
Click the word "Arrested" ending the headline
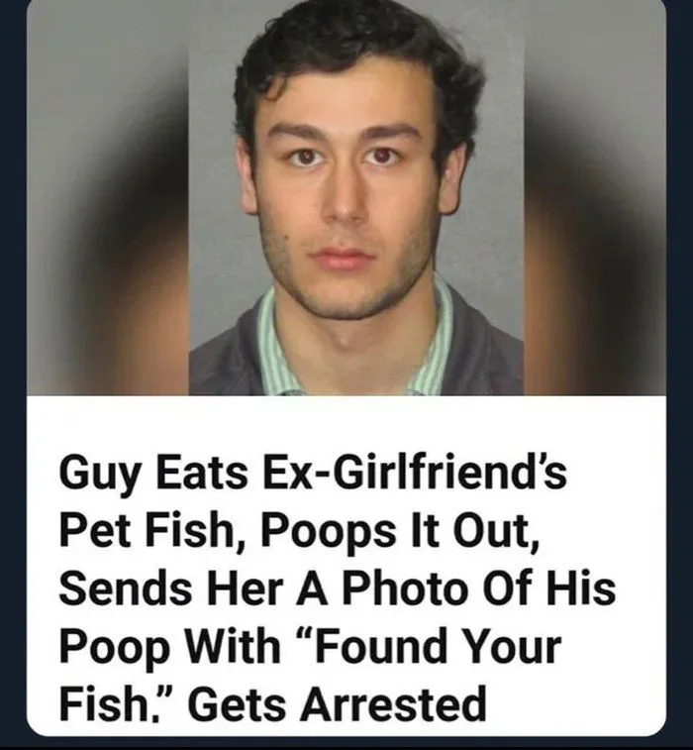pyautogui.click(x=393, y=703)
